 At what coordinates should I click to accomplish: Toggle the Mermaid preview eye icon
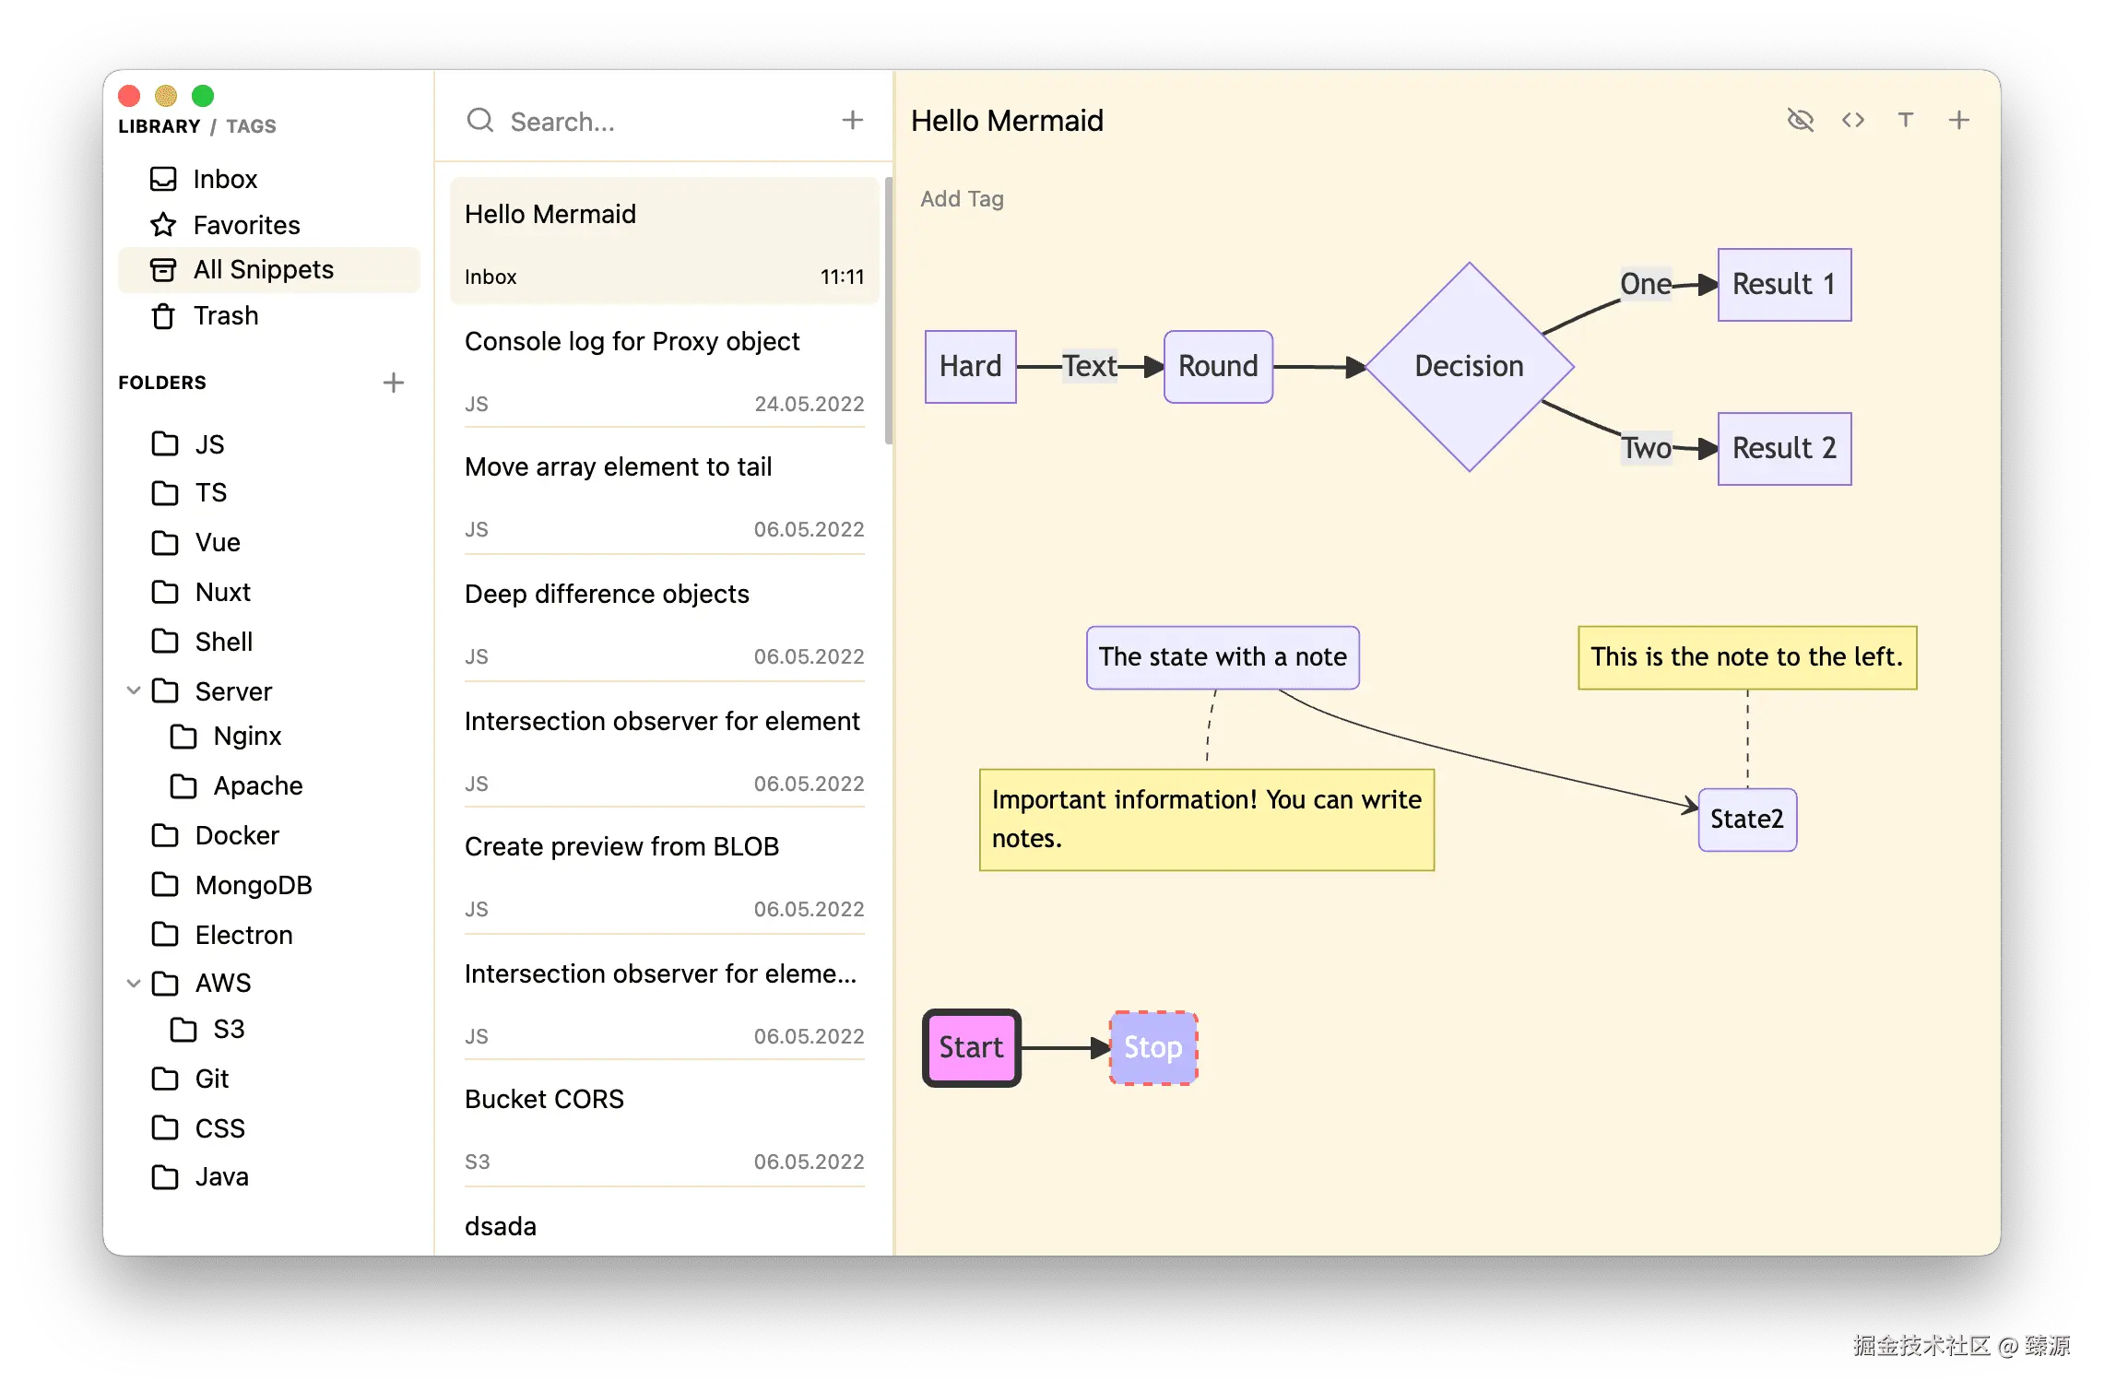pyautogui.click(x=1800, y=120)
